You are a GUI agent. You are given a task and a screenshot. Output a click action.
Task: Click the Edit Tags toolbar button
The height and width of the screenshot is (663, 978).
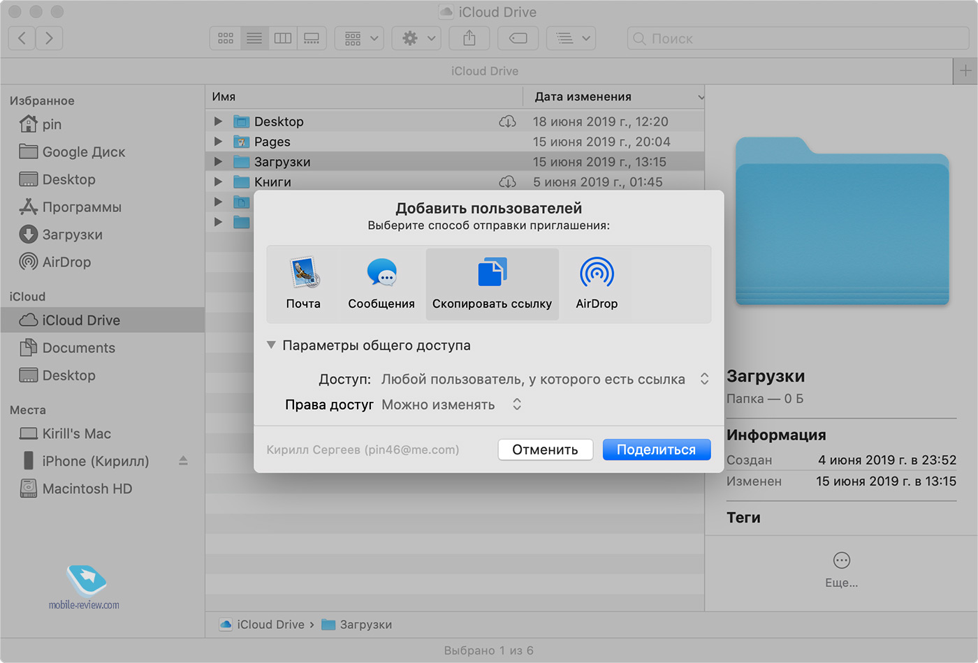[518, 38]
